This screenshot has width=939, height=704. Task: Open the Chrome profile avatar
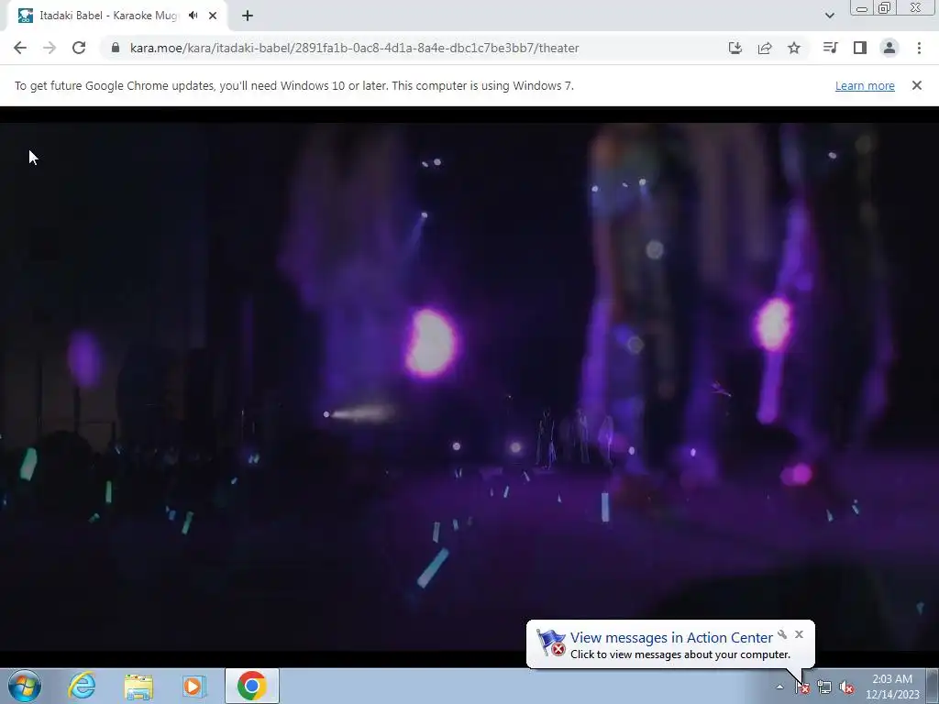(x=889, y=48)
